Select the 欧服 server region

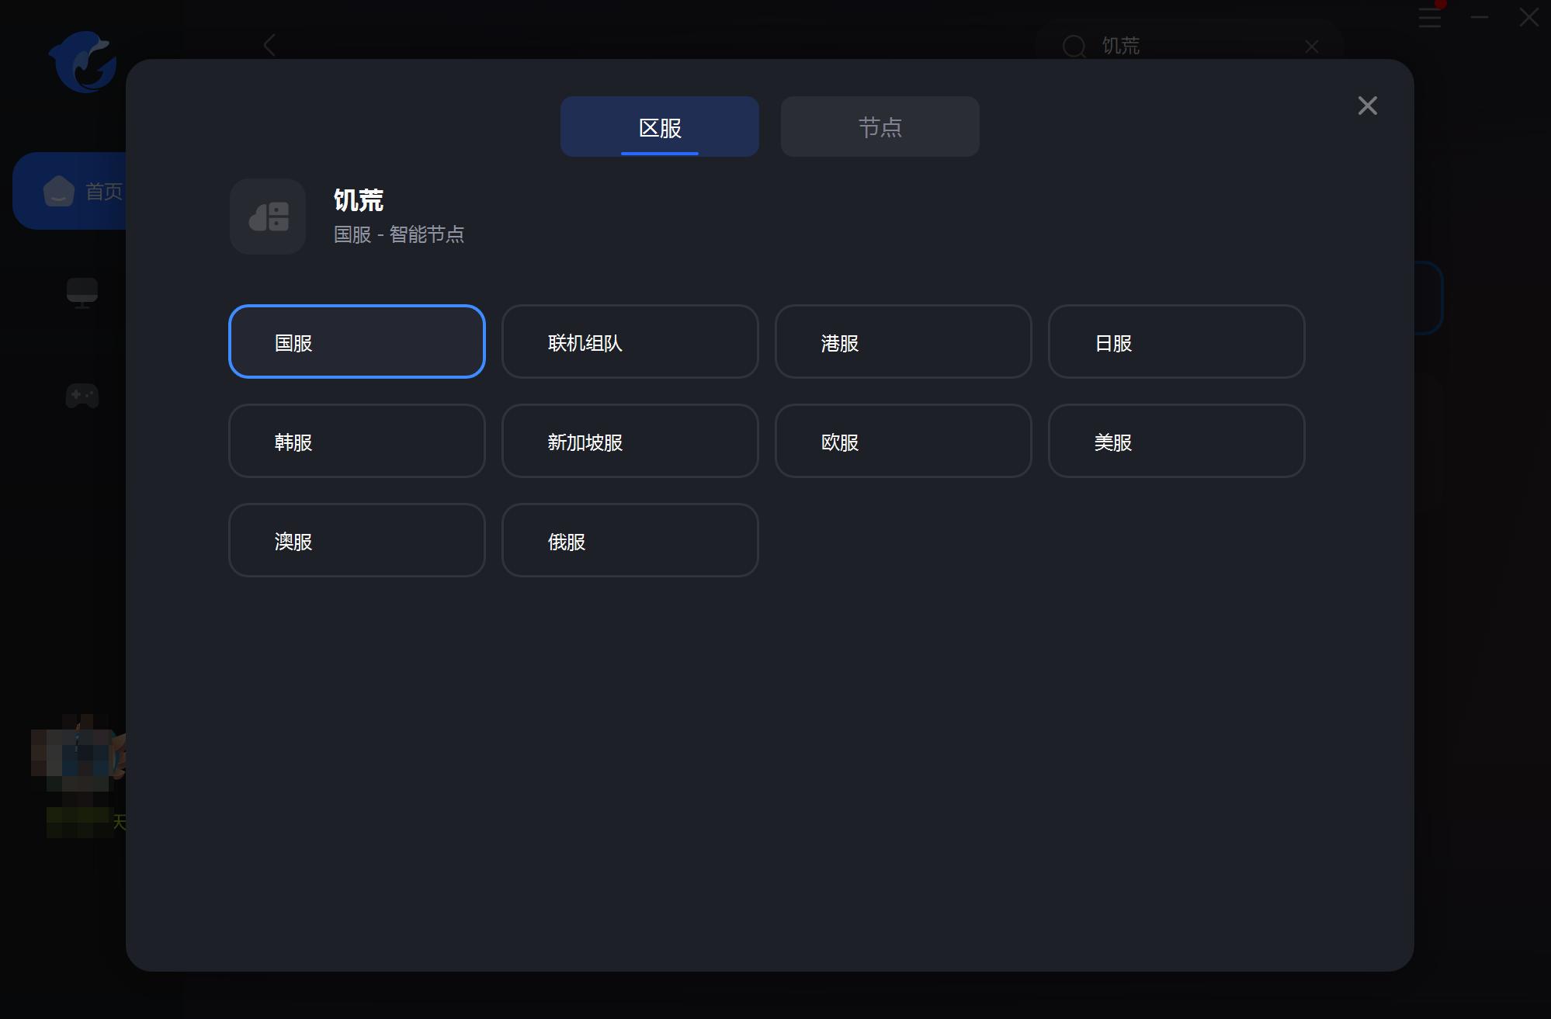tap(903, 441)
